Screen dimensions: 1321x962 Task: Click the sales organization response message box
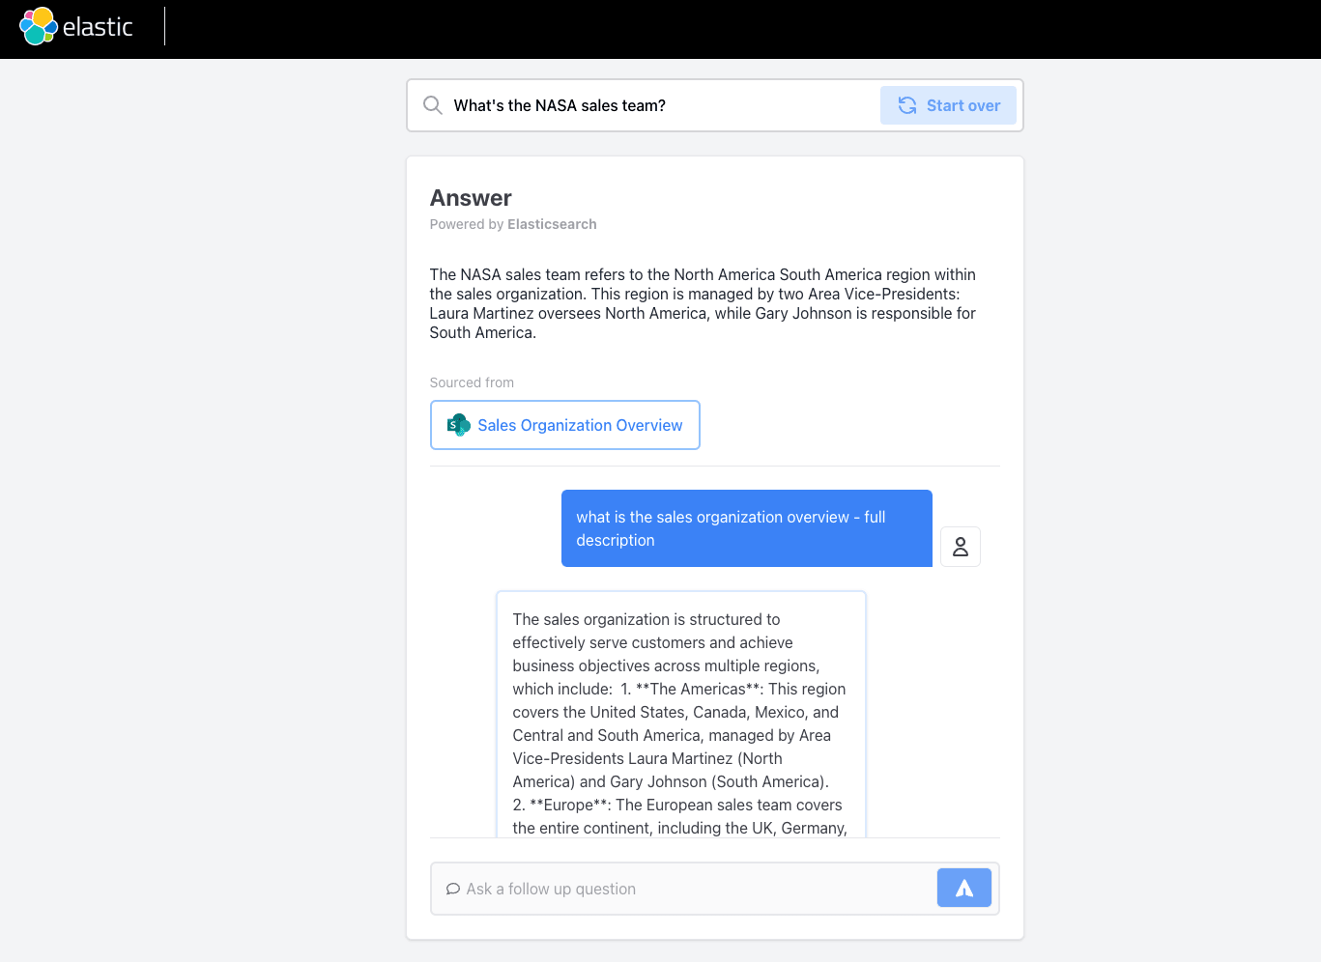(x=680, y=715)
